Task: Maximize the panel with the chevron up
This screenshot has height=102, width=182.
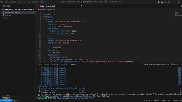Action: 181,65
